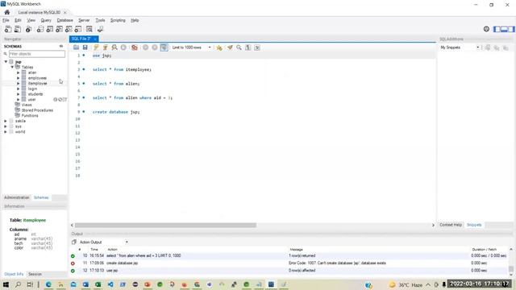Screen dimensions: 516x290
Task: Click Create new table toolbar icon
Action: pos(50,29)
